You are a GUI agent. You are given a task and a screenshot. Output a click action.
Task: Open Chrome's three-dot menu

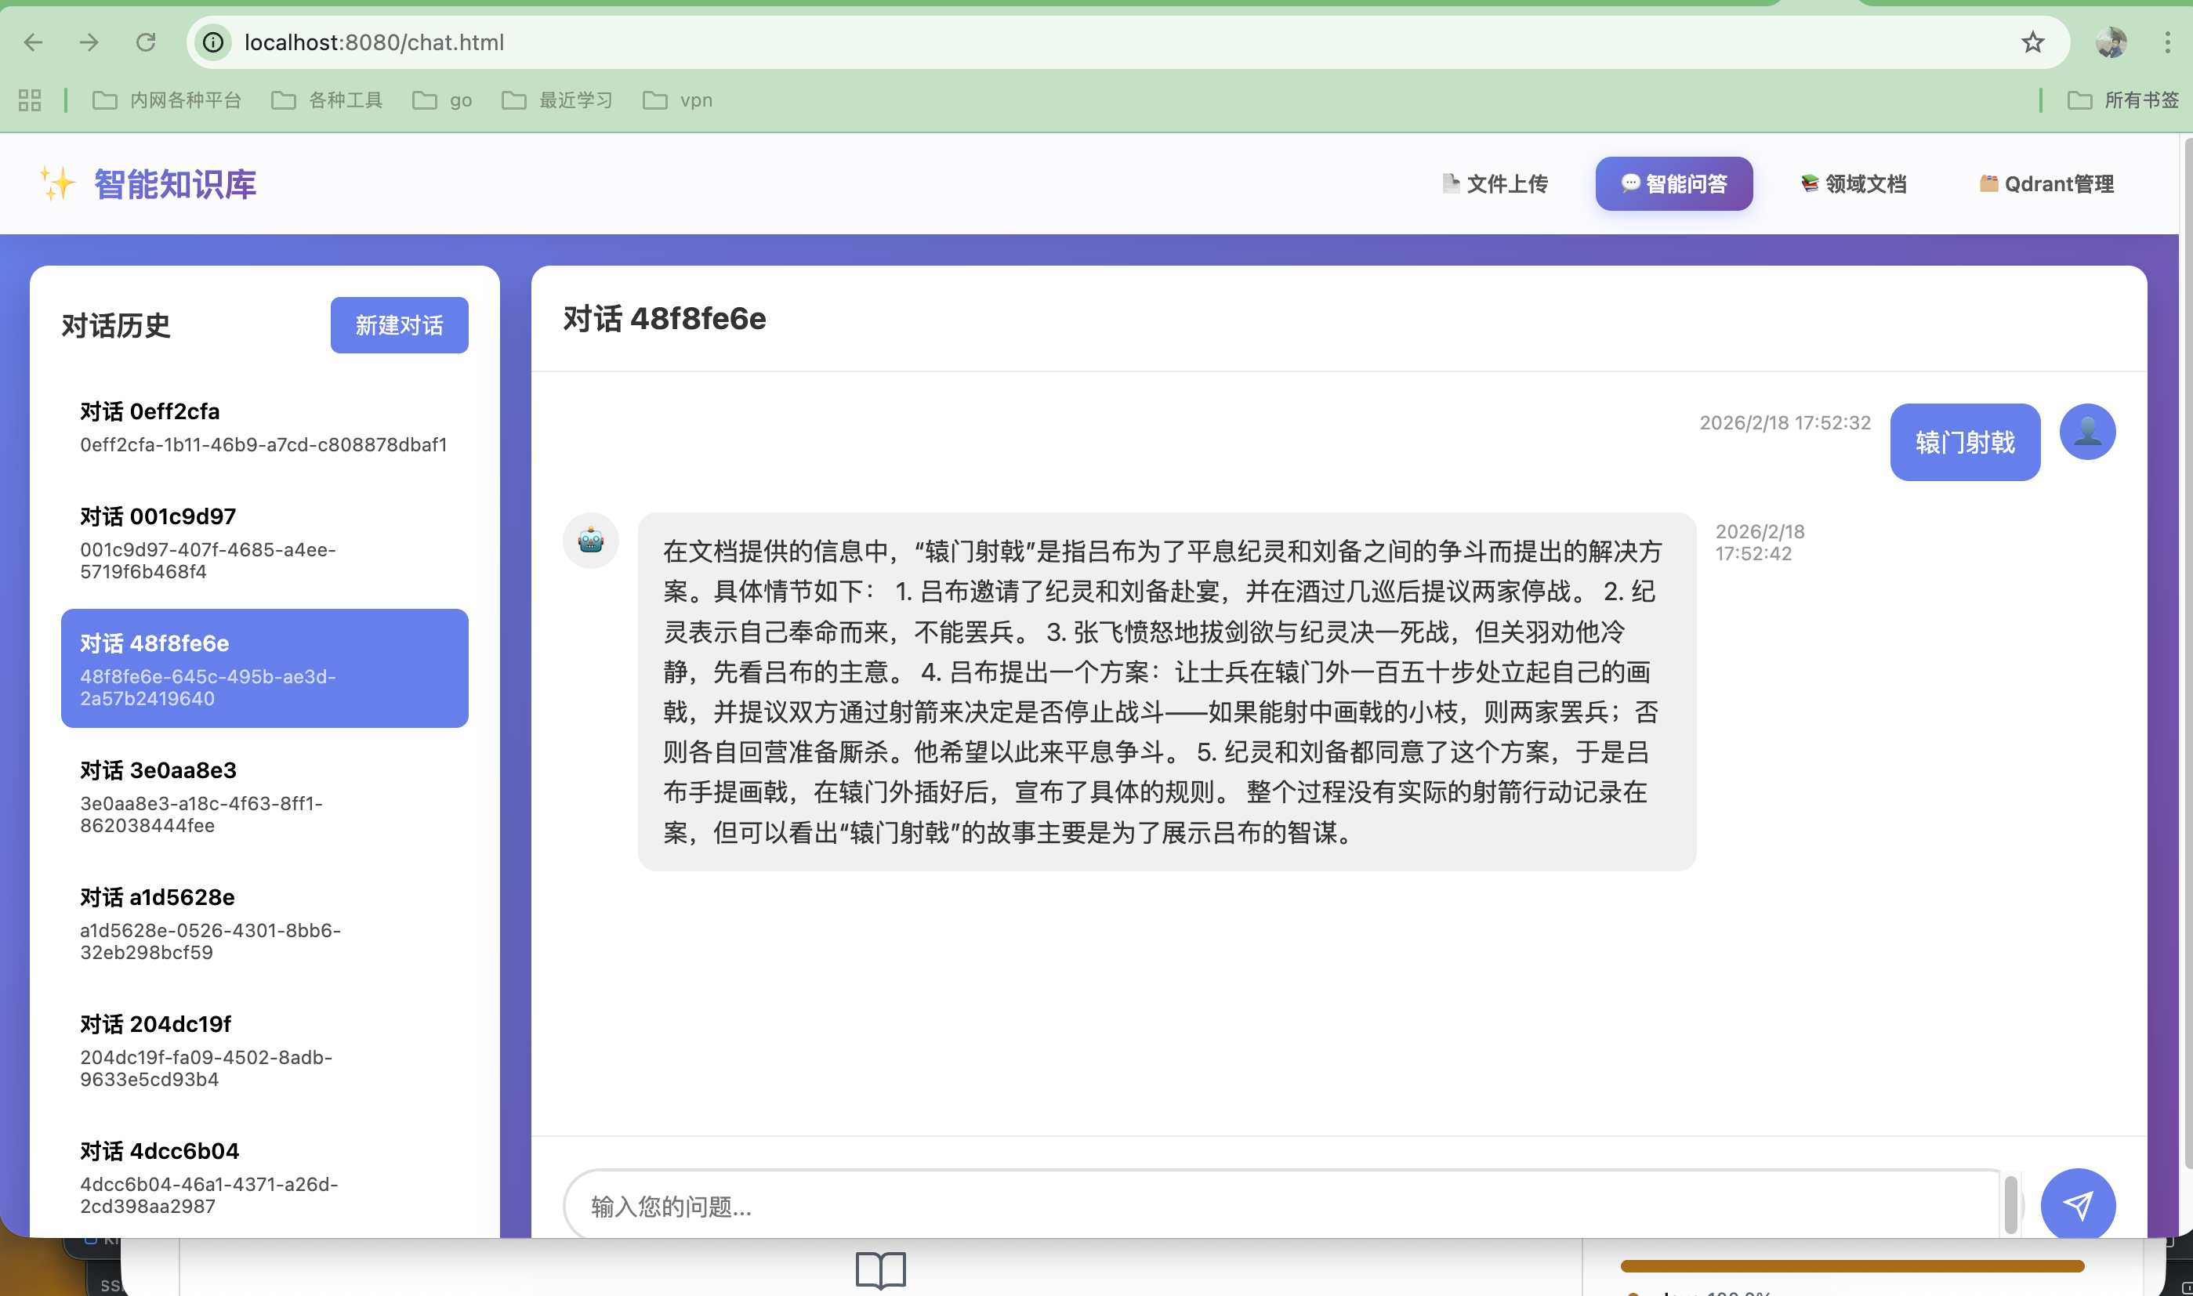click(2167, 42)
